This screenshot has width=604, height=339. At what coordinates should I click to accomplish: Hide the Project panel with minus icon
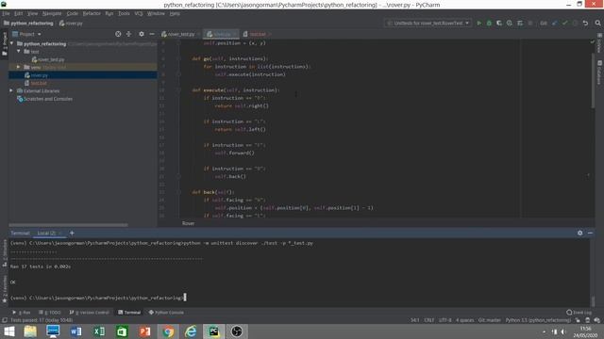(152, 34)
